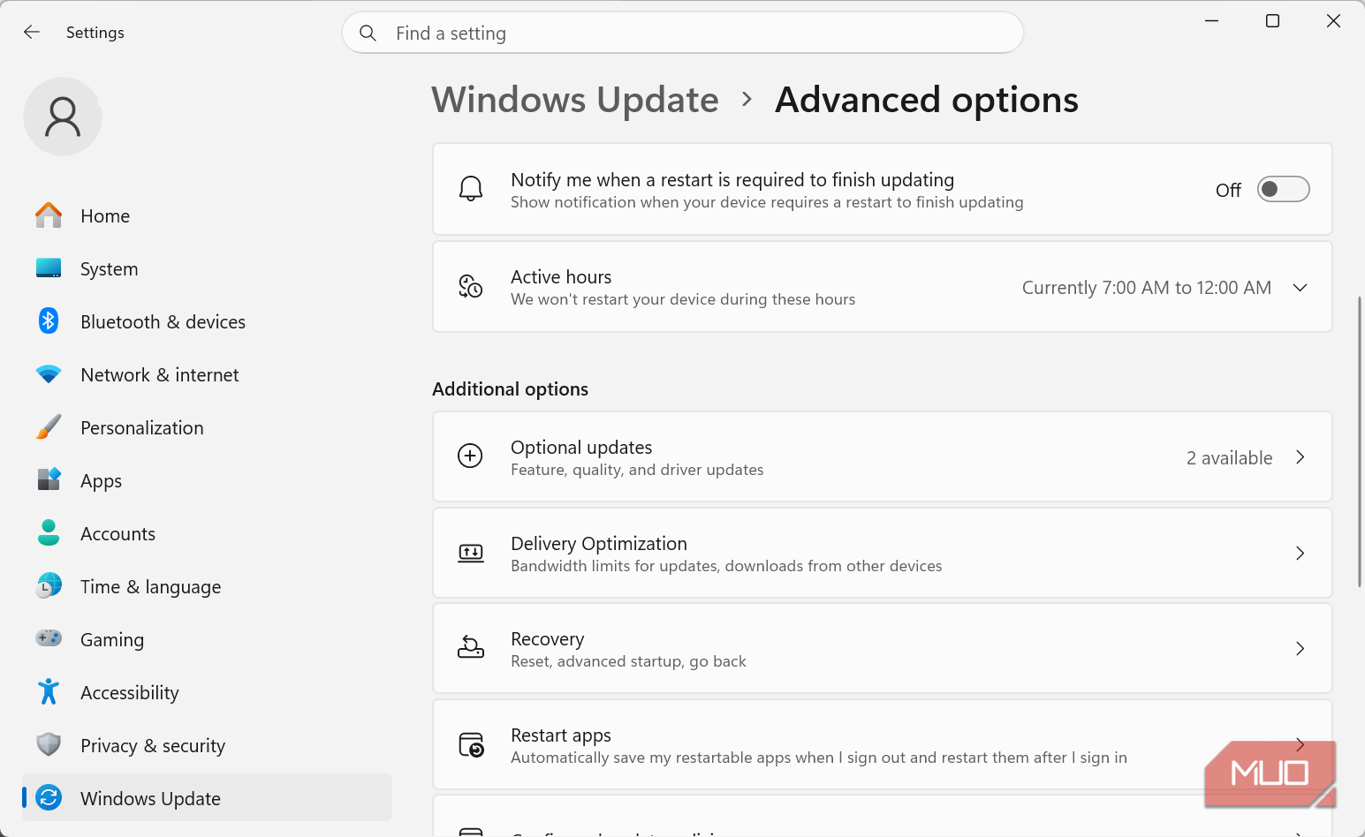Screen dimensions: 1365x837
Task: Click 'Additional options' heading
Action: [x=510, y=389]
